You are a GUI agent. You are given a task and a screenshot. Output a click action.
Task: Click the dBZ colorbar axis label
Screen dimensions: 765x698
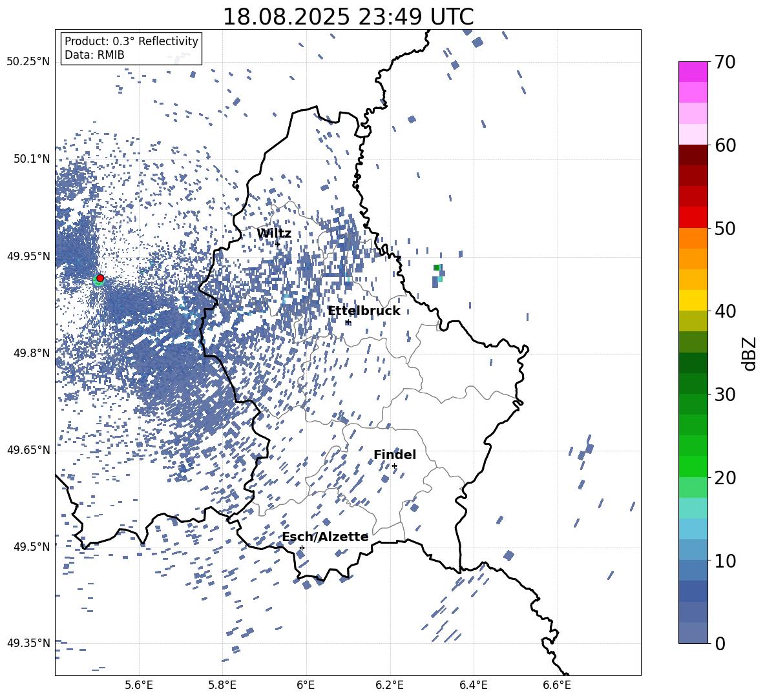[750, 353]
